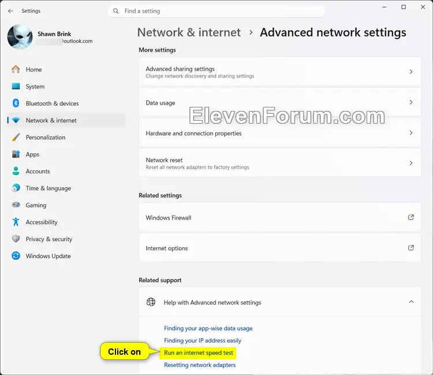Open Accounts settings page

(66, 171)
